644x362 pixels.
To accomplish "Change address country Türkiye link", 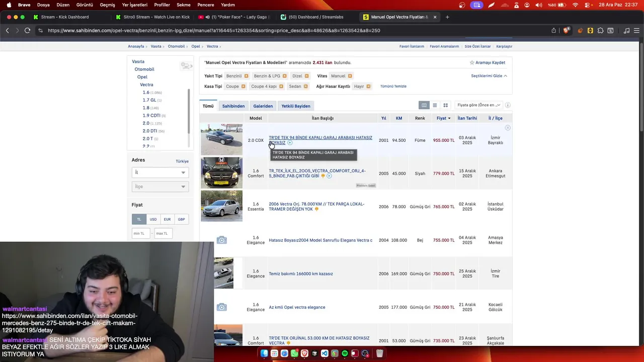I will [x=182, y=161].
